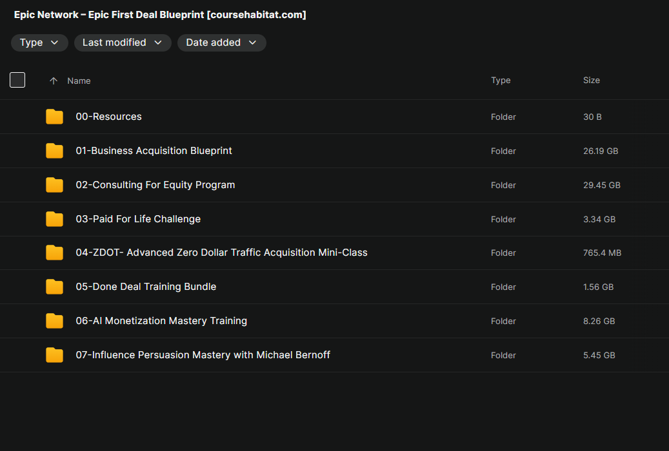669x451 pixels.
Task: Click the Type column header
Action: [x=501, y=81]
